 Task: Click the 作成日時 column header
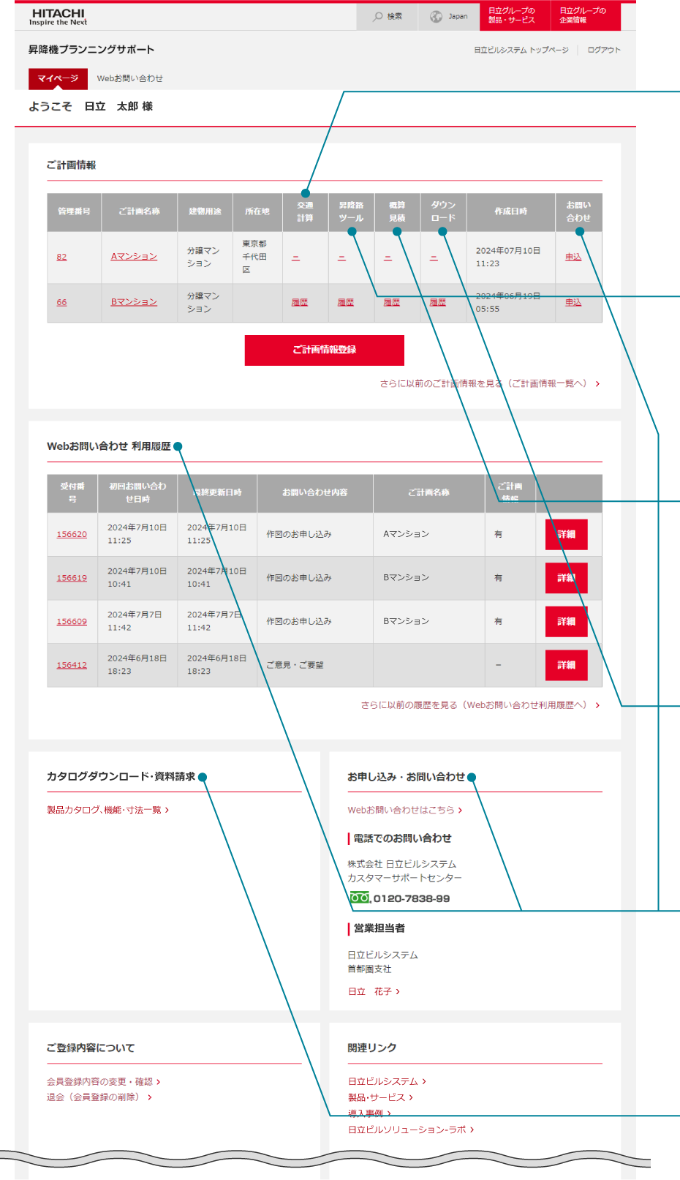coord(510,211)
